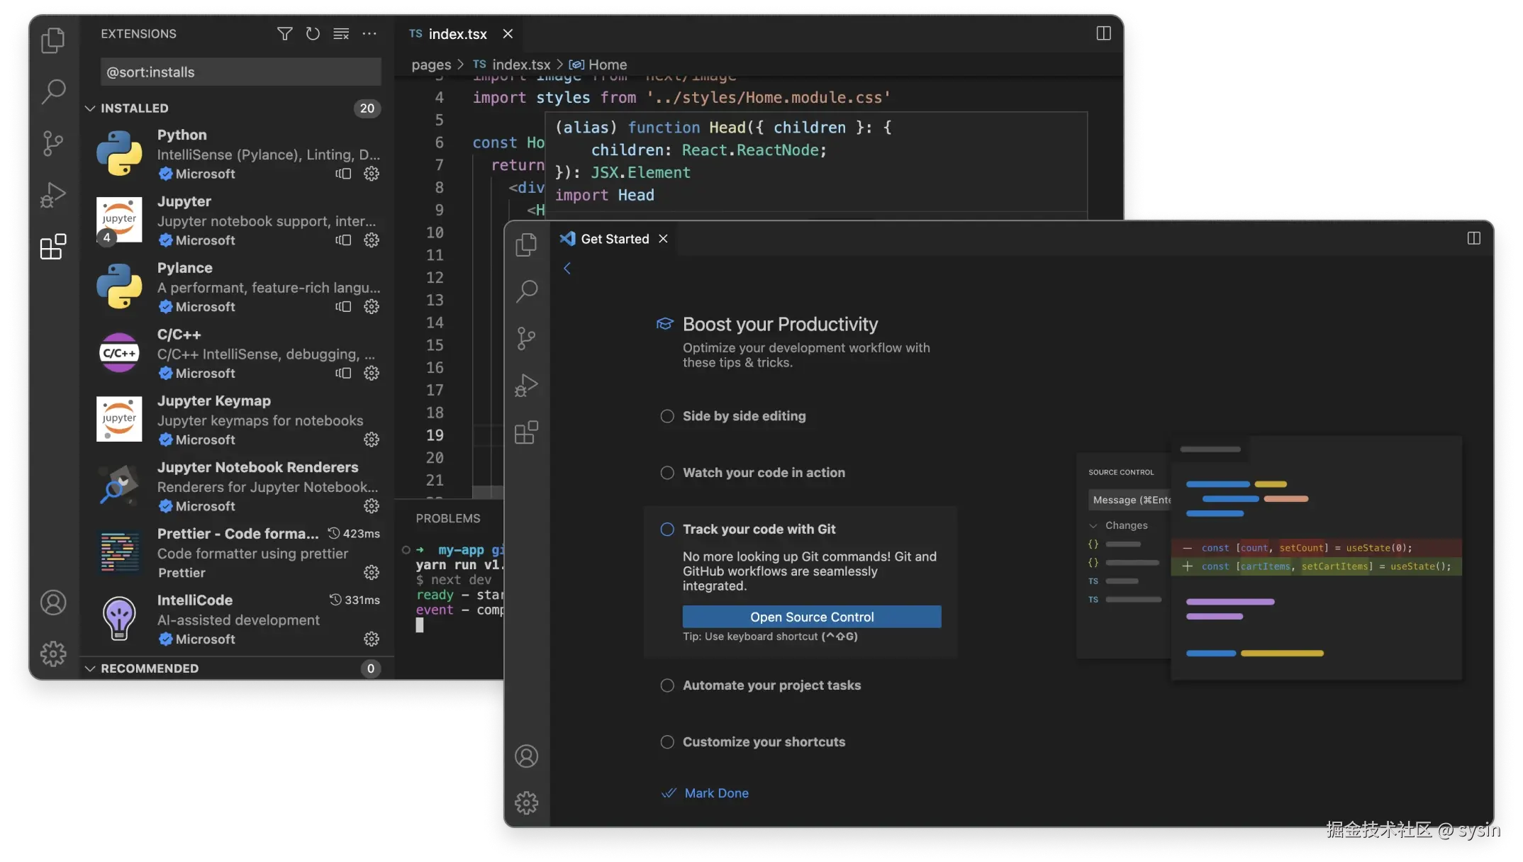This screenshot has height=862, width=1523.
Task: Refresh the extensions list
Action: click(313, 33)
